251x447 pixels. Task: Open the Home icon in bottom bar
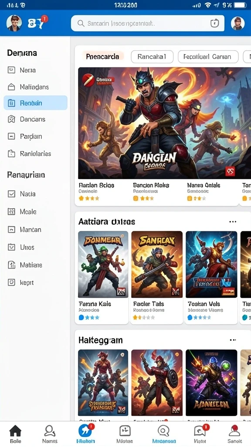click(15, 430)
